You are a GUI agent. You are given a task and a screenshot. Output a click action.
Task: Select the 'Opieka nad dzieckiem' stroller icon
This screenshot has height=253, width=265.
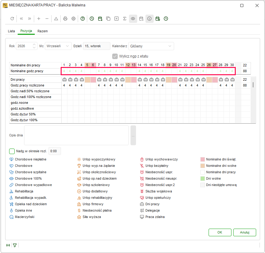click(x=11, y=204)
